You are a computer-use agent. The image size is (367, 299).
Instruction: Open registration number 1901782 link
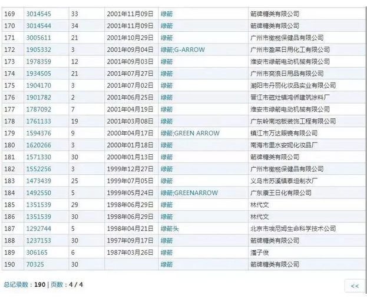[x=39, y=97]
